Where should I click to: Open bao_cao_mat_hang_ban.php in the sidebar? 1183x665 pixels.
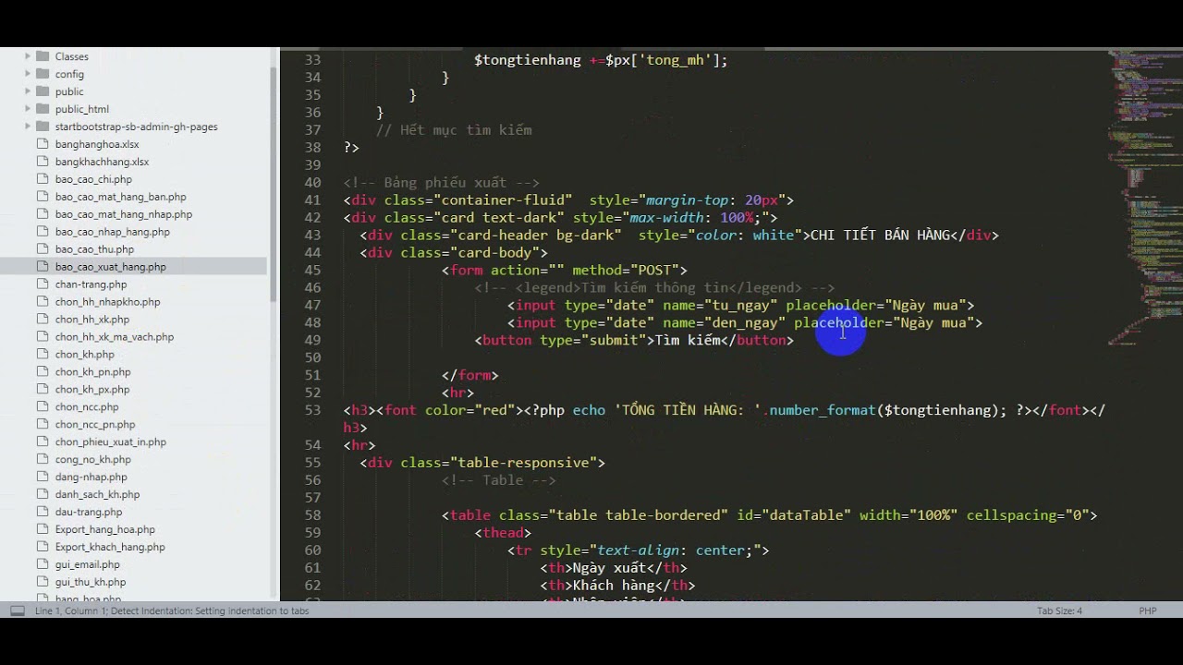pyautogui.click(x=120, y=197)
